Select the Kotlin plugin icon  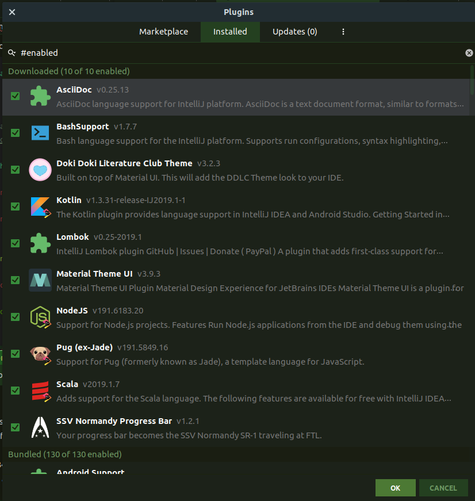pos(40,206)
